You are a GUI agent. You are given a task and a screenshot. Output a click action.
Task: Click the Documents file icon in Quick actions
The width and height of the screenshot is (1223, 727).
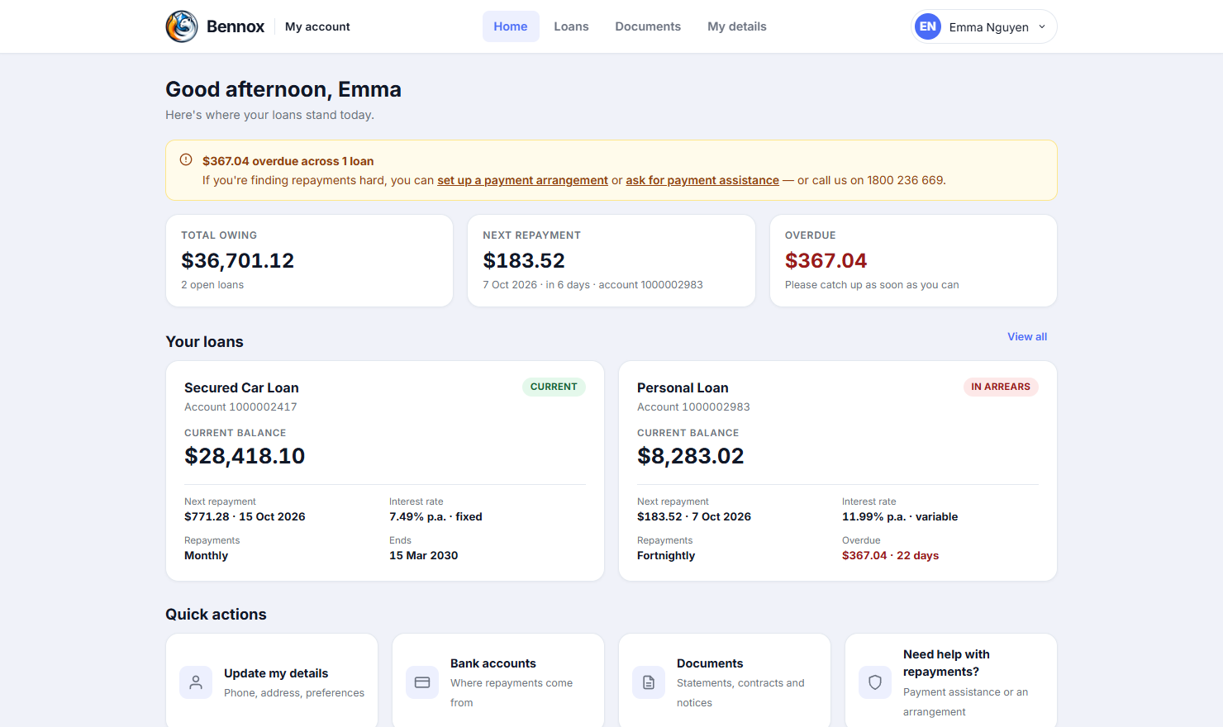[x=649, y=682]
